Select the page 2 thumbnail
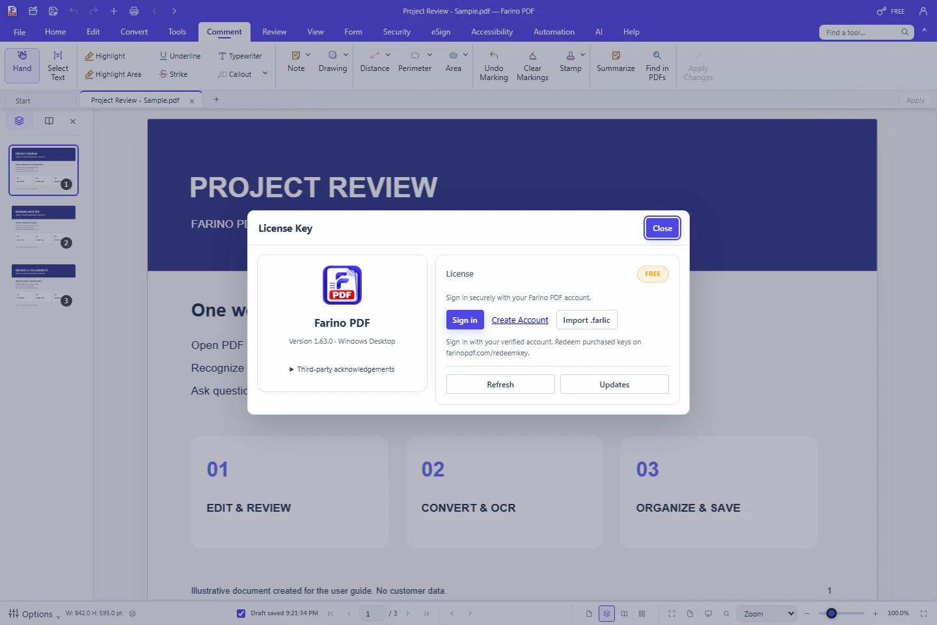Viewport: 937px width, 625px height. coord(44,228)
